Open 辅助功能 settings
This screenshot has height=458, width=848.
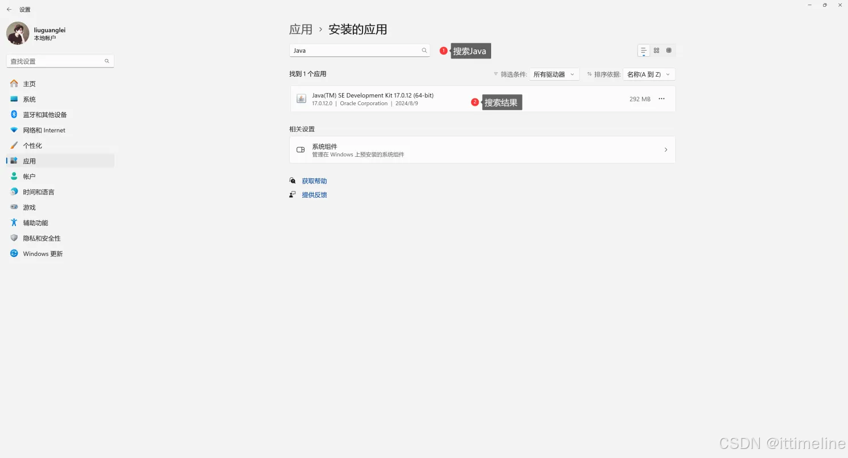(60, 223)
